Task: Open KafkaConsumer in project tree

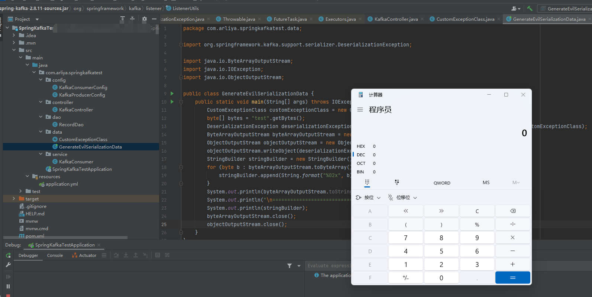Action: [76, 161]
